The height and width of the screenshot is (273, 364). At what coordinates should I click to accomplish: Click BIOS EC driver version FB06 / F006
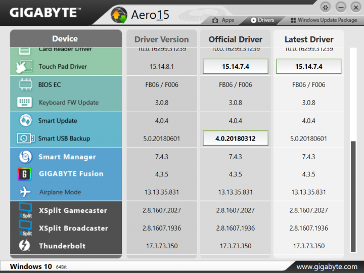click(x=162, y=85)
